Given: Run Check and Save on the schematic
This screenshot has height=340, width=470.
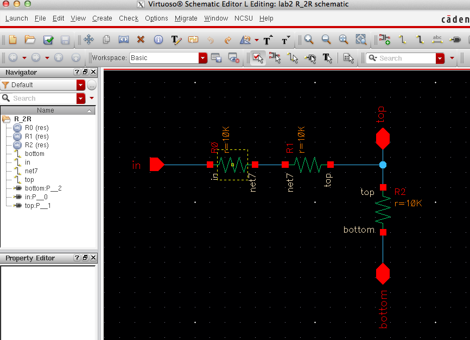Looking at the screenshot, I should click(x=49, y=40).
